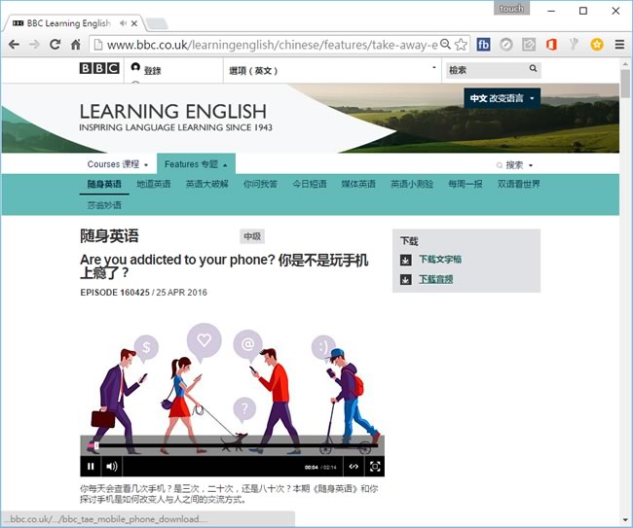Click the sign-in user icon 登錄

point(135,67)
